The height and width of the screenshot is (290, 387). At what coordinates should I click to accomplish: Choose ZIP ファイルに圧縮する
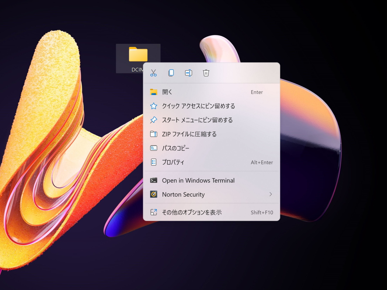pos(212,134)
